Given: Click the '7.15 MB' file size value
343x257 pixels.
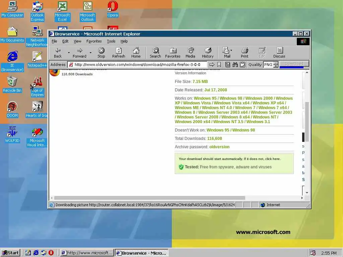Looking at the screenshot, I should (200, 82).
